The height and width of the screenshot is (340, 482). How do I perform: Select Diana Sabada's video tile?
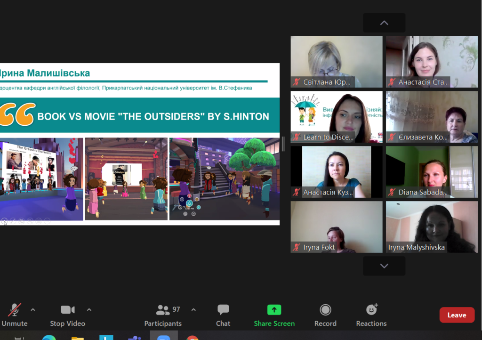(432, 172)
